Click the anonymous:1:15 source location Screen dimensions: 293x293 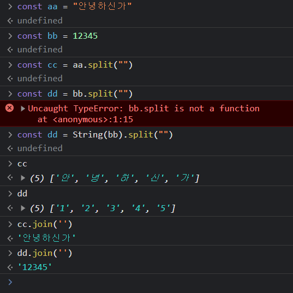tap(93, 119)
